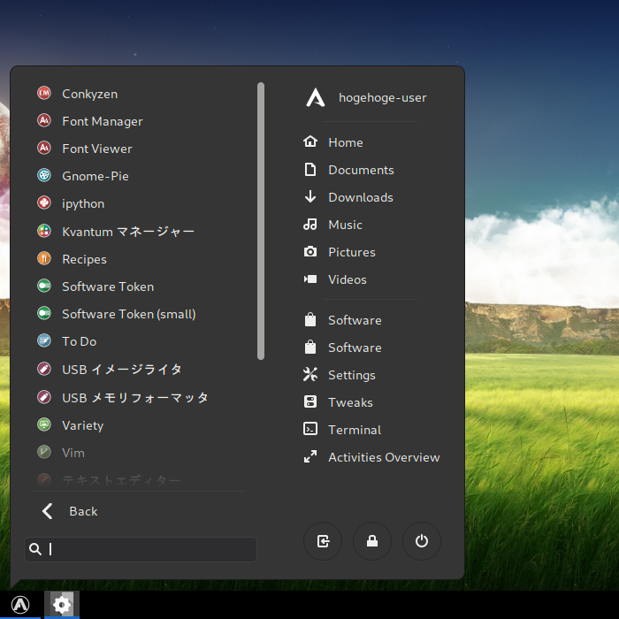Open the Arc Menu button in taskbar
The image size is (619, 619).
tap(20, 604)
